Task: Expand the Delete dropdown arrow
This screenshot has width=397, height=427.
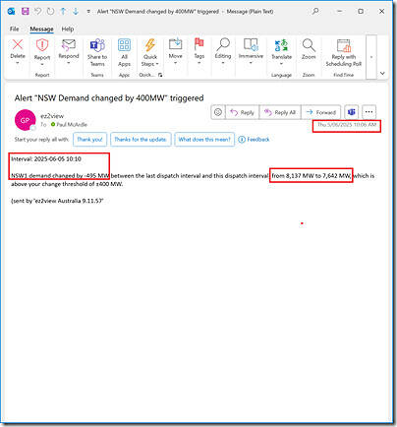Action: click(x=18, y=63)
